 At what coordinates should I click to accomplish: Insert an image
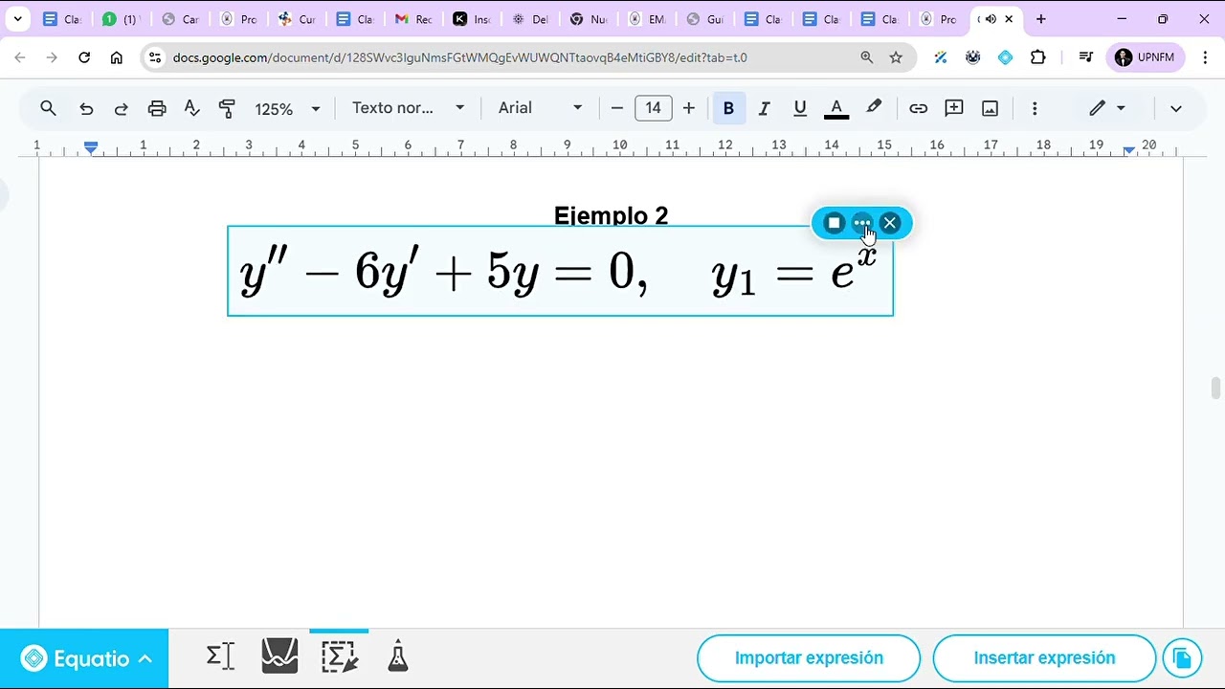coord(991,108)
